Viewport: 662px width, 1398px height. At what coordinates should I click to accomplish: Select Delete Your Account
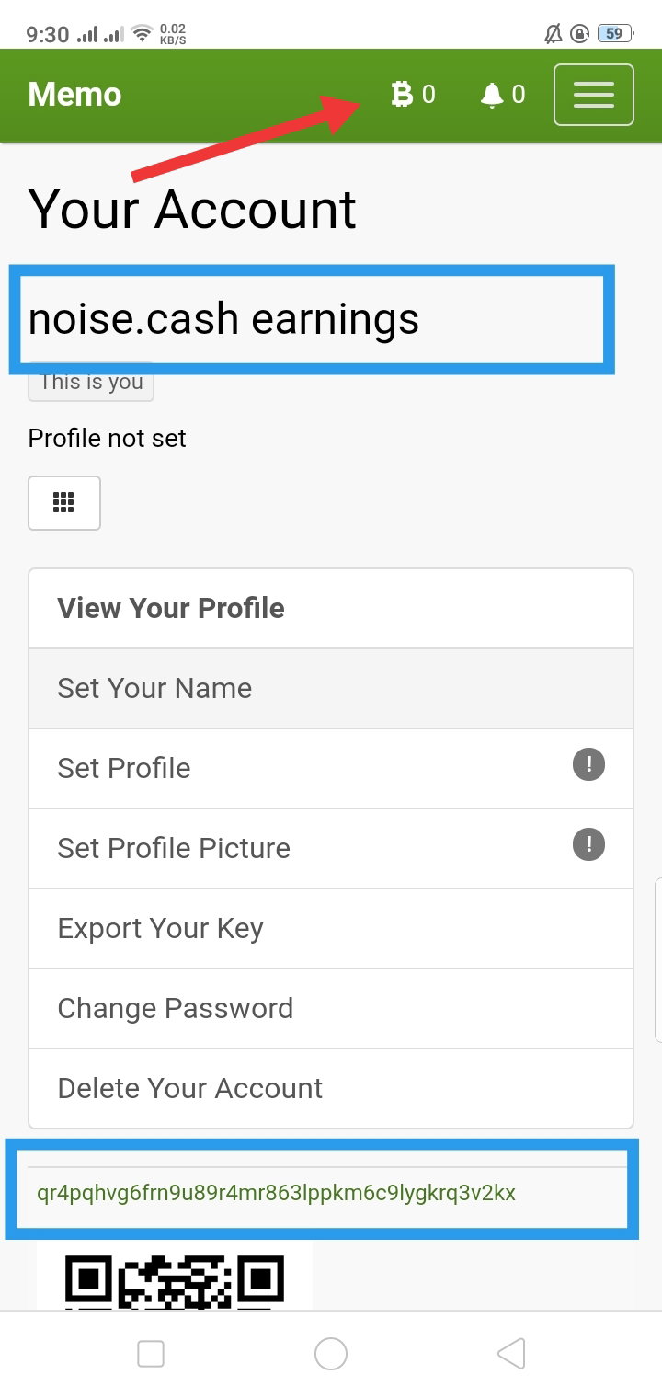331,1089
